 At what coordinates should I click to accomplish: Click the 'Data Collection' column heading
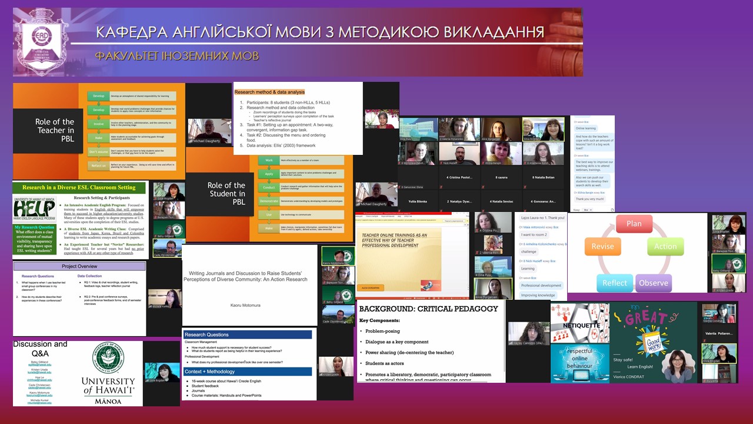(89, 276)
